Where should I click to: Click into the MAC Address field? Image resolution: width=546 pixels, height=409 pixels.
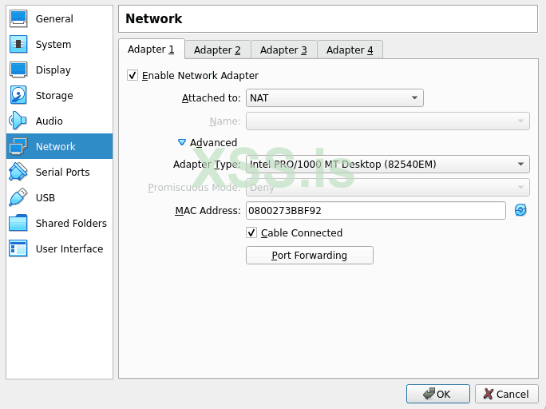click(x=375, y=210)
